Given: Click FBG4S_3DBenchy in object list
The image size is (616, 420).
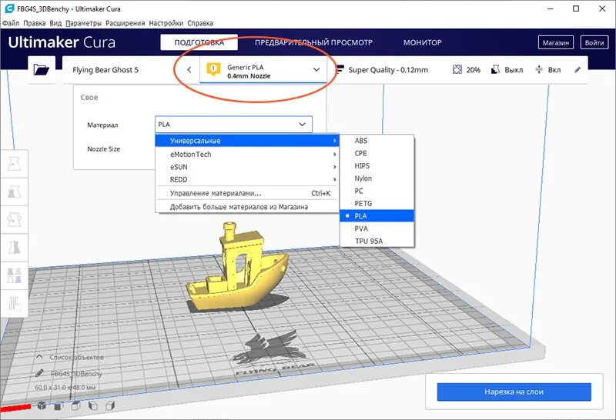Looking at the screenshot, I should click(x=76, y=373).
